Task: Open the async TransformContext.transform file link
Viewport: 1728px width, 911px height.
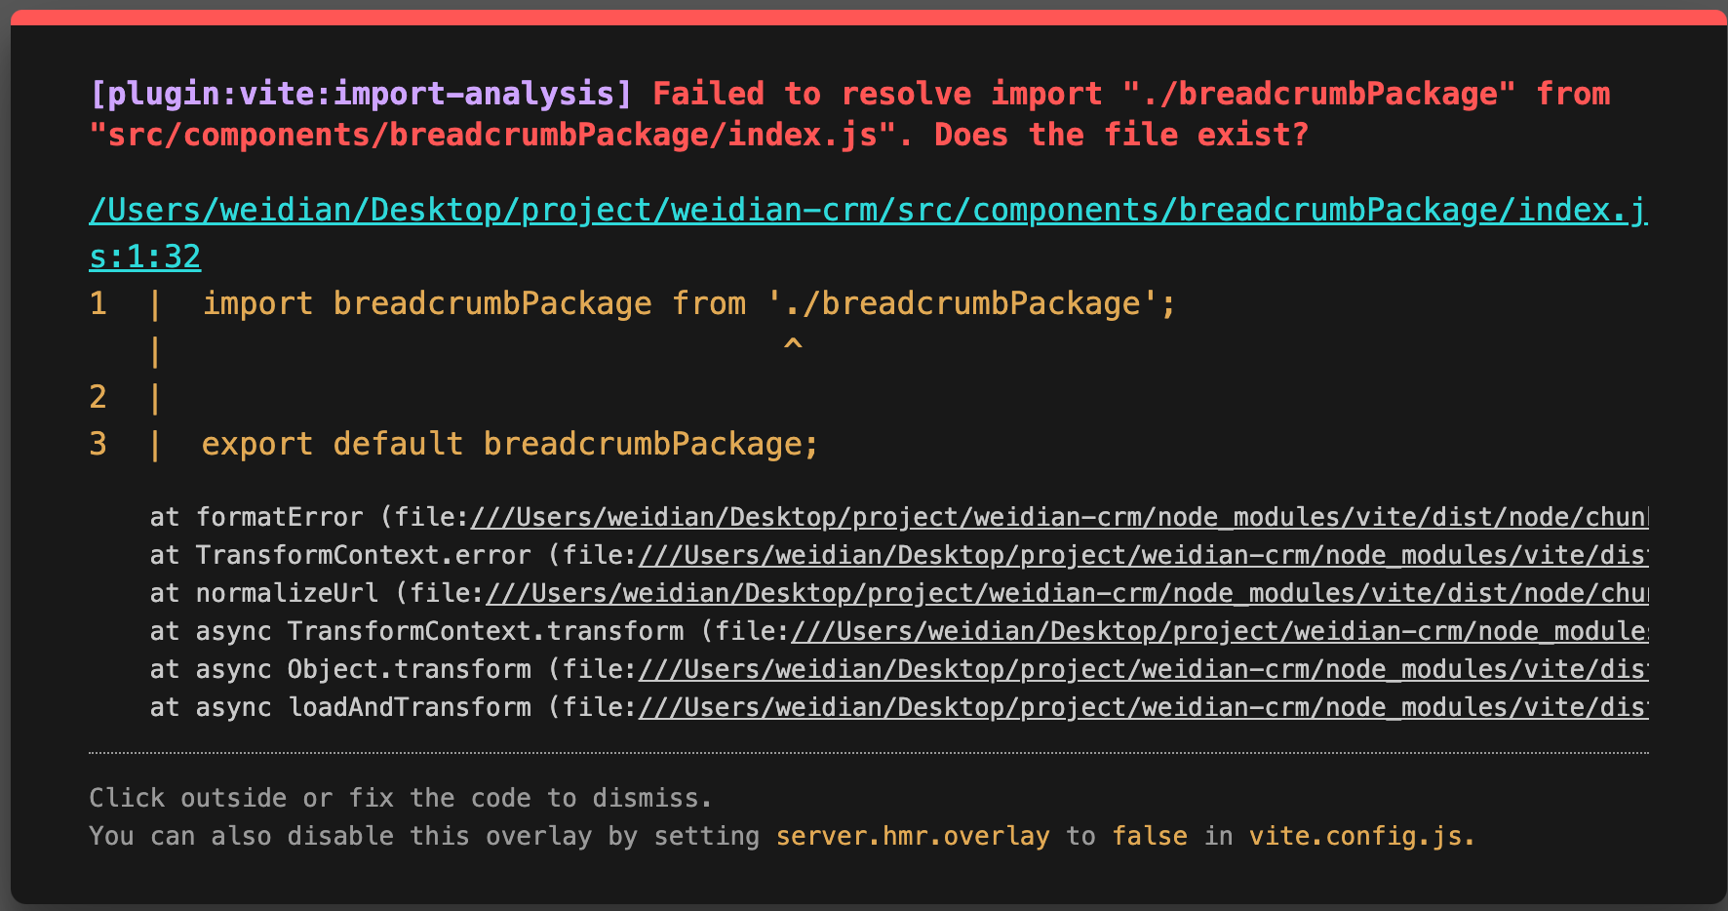Action: 1219,632
